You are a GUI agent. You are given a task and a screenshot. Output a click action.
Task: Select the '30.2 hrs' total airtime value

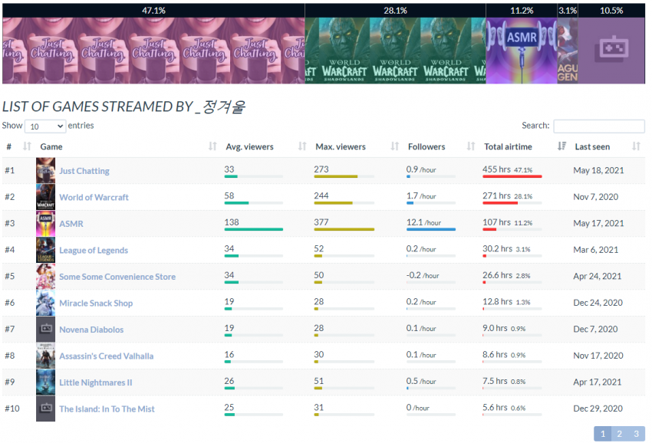click(x=497, y=248)
